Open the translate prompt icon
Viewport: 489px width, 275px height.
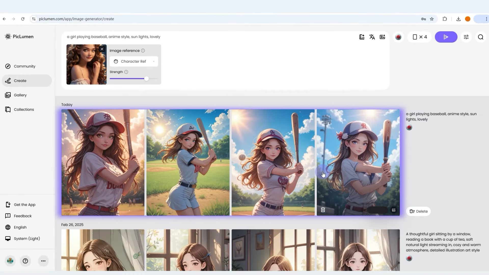click(x=372, y=37)
